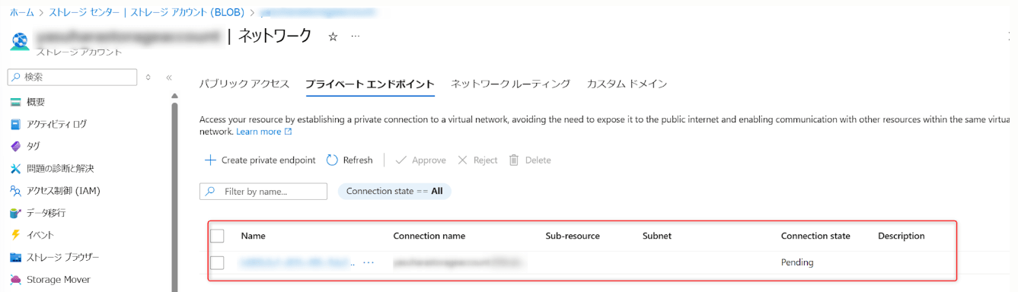Click the Refresh circular arrow icon
Image resolution: width=1018 pixels, height=292 pixels.
coord(332,160)
